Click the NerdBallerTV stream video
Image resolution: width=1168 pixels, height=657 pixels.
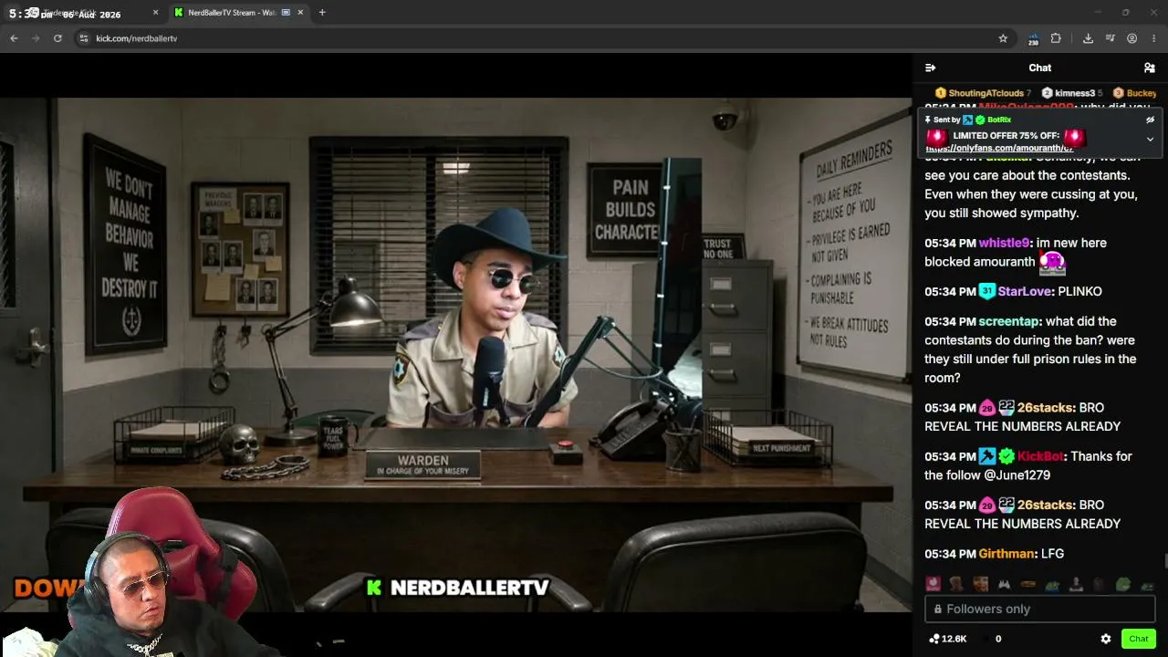tap(455, 355)
